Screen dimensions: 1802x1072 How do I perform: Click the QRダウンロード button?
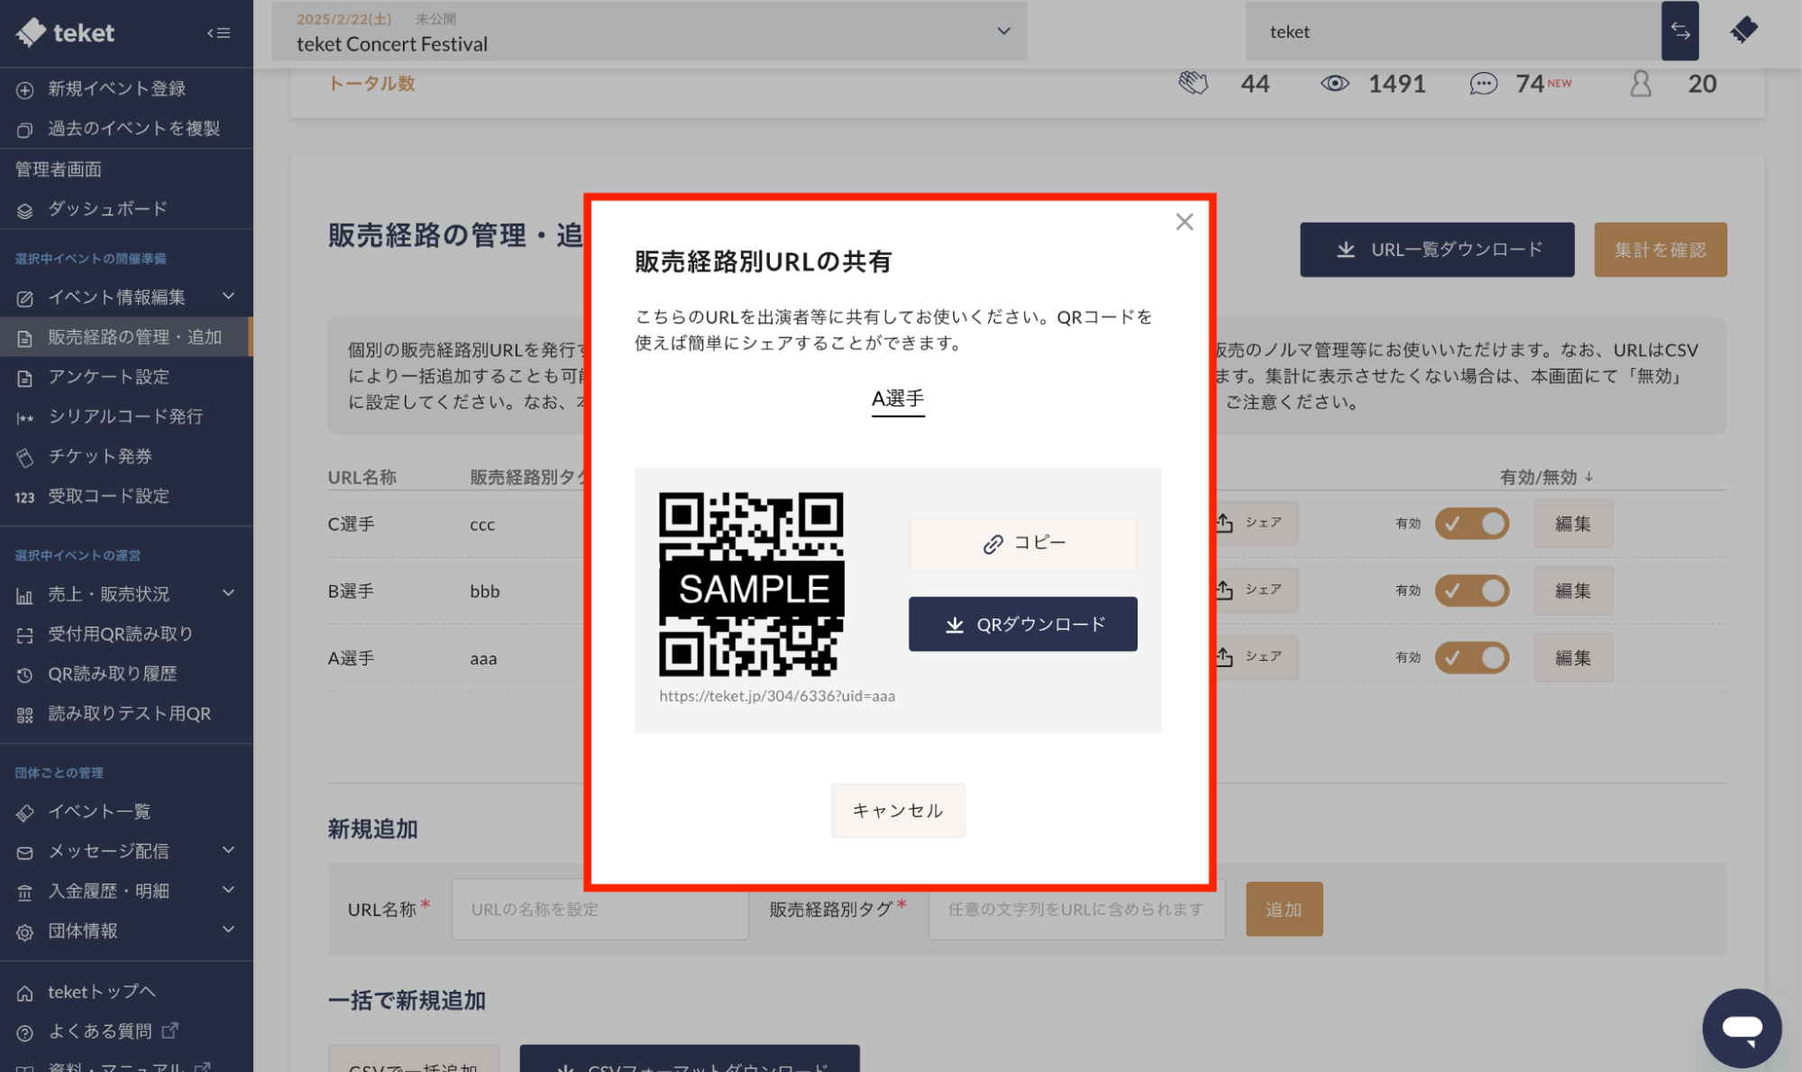1022,624
